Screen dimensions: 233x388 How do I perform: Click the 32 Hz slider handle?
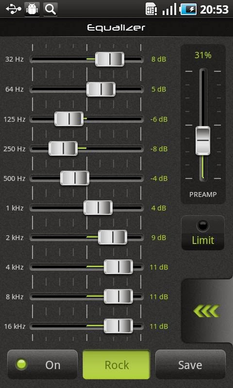(110, 59)
